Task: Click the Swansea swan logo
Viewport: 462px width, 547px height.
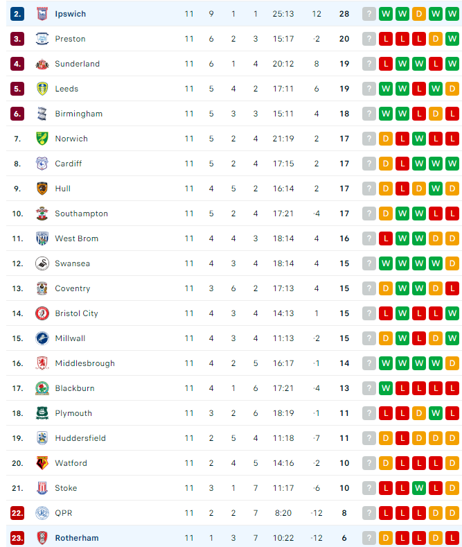Action: pyautogui.click(x=42, y=263)
